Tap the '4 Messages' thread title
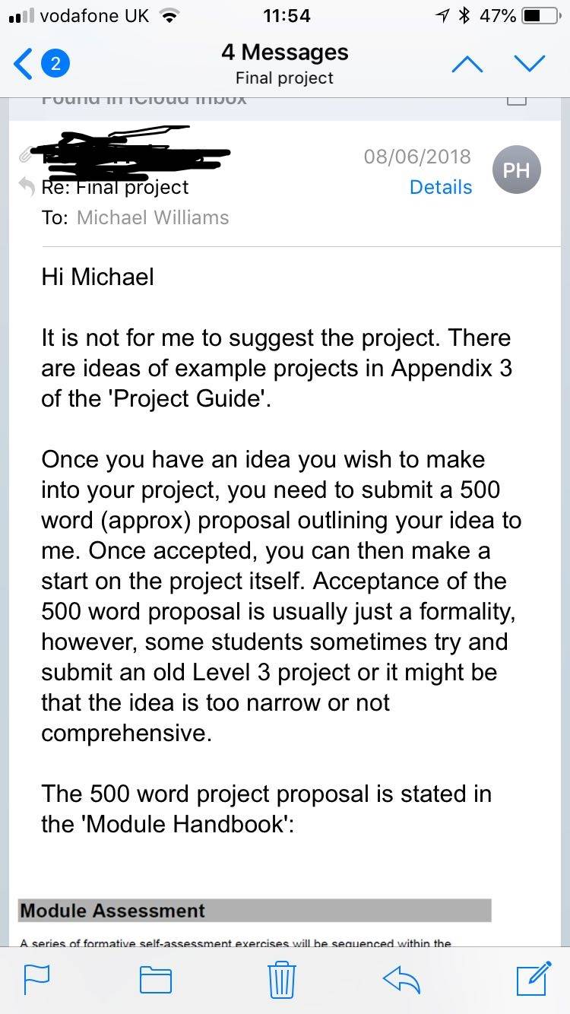570x1014 pixels. [x=285, y=52]
